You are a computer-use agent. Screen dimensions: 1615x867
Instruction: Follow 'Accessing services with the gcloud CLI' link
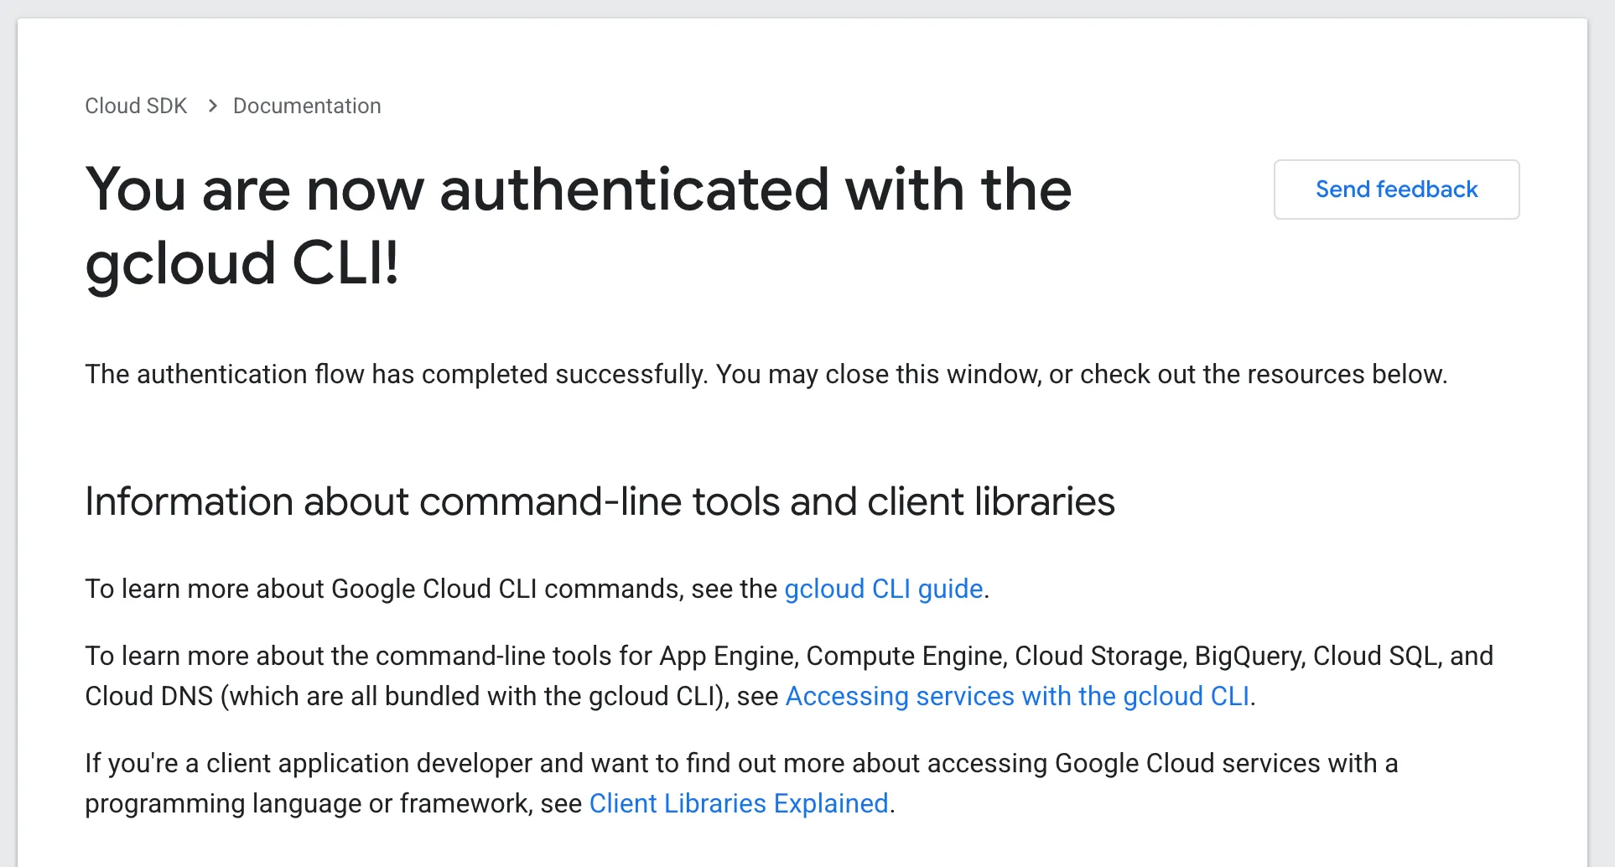point(1017,696)
